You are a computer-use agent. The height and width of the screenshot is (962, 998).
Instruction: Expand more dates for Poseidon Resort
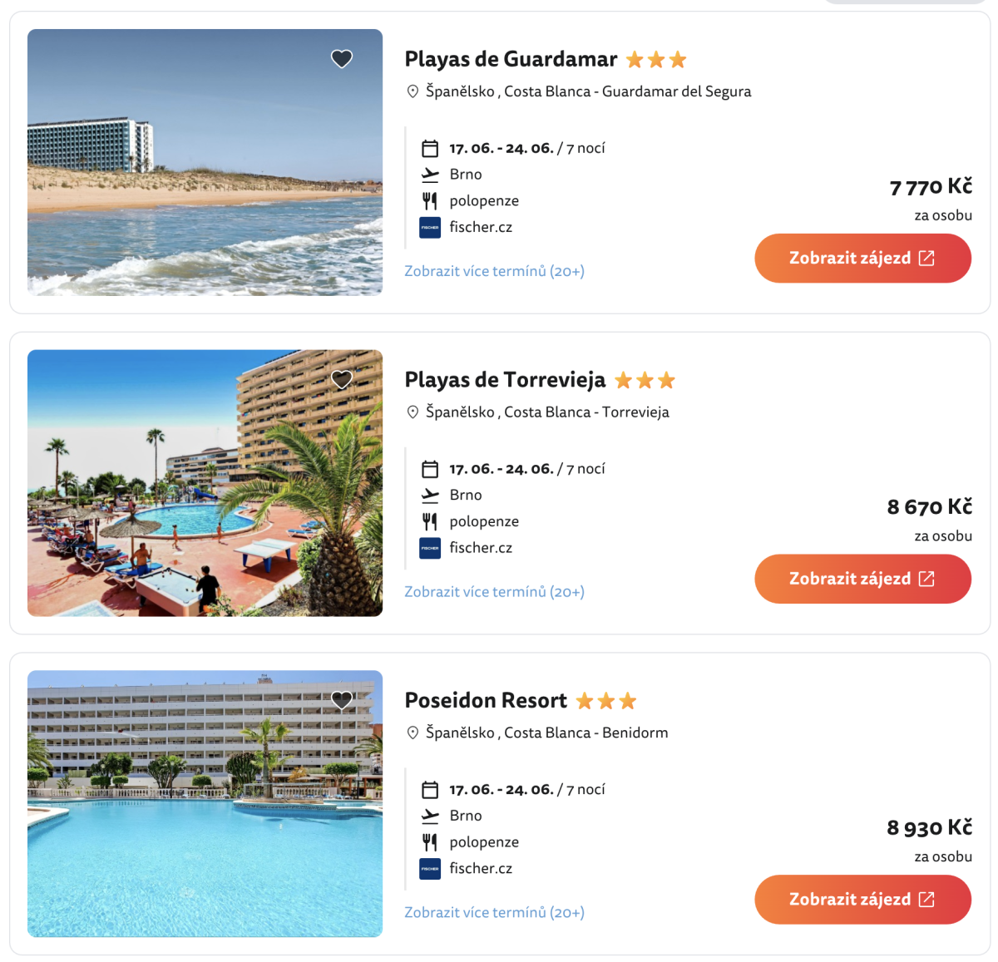point(494,913)
